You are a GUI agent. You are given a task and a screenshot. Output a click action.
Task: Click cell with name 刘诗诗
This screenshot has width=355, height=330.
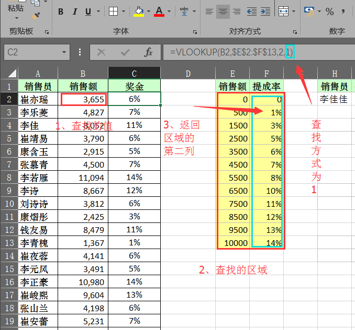coord(38,204)
